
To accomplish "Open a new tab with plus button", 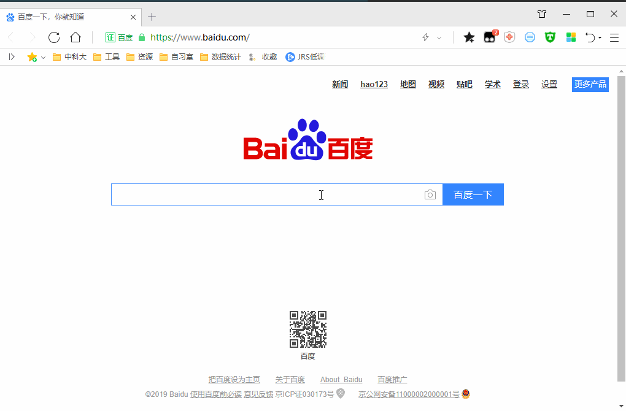I will pyautogui.click(x=152, y=17).
